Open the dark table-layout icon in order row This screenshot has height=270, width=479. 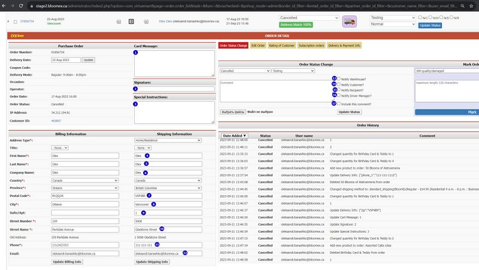tap(131, 22)
